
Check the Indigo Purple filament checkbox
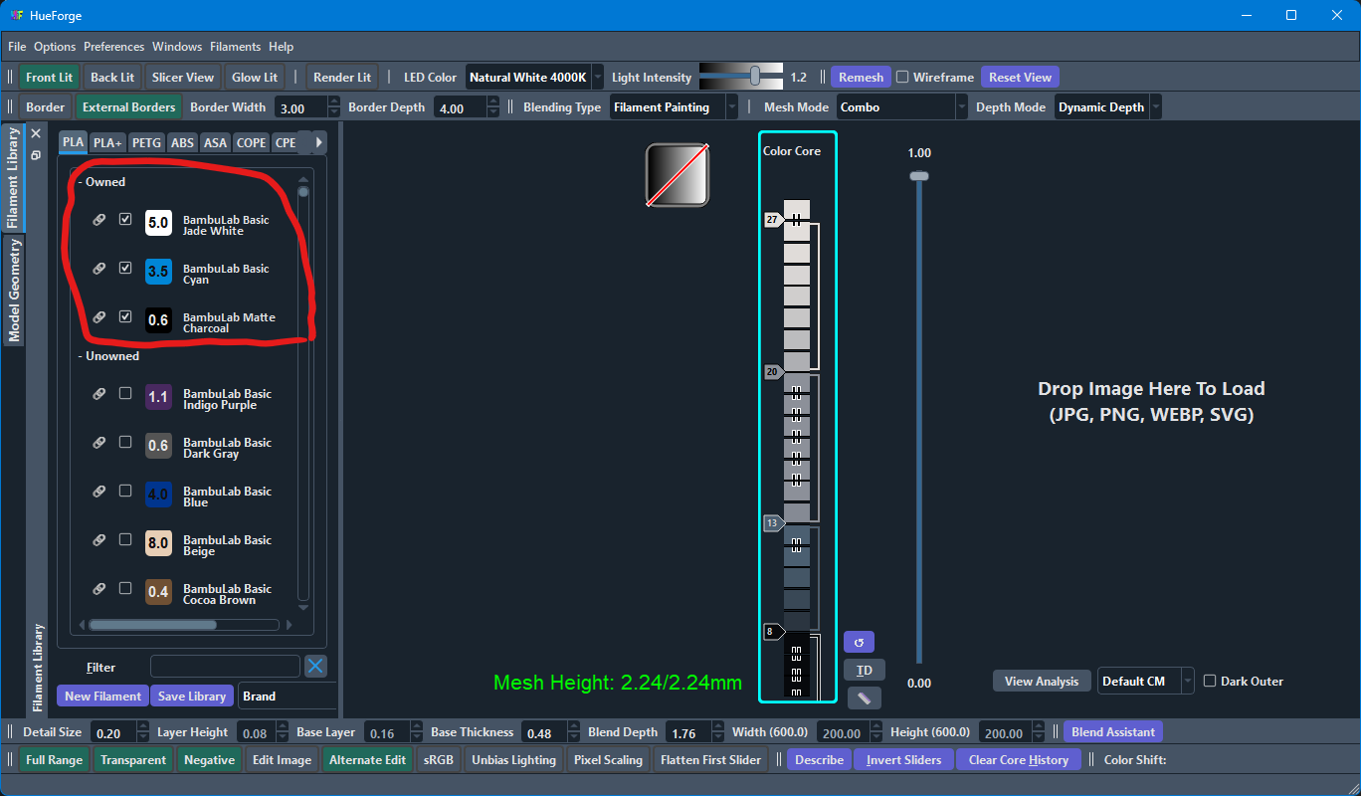[x=125, y=393]
